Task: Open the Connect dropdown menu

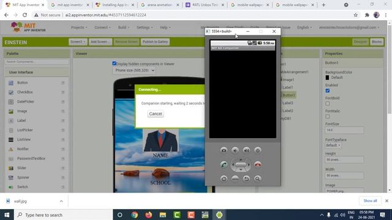Action: pyautogui.click(x=102, y=28)
